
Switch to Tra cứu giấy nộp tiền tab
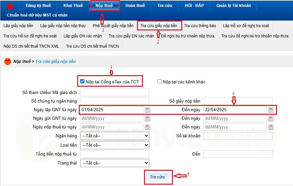159,26
